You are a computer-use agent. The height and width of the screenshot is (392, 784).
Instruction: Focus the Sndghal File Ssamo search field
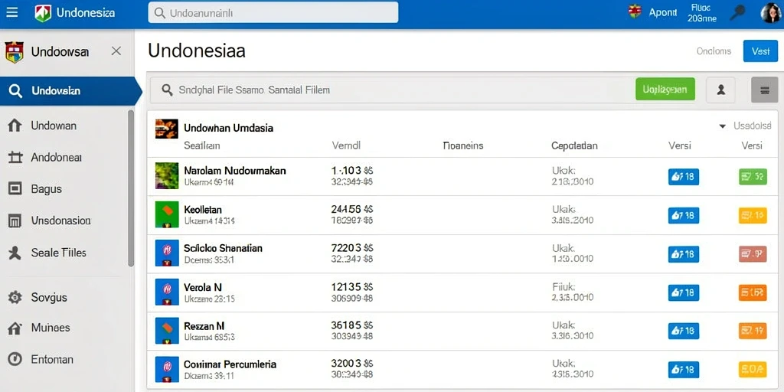click(x=390, y=90)
